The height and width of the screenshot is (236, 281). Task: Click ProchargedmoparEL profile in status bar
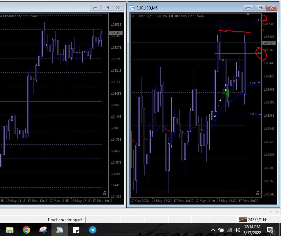(x=66, y=219)
